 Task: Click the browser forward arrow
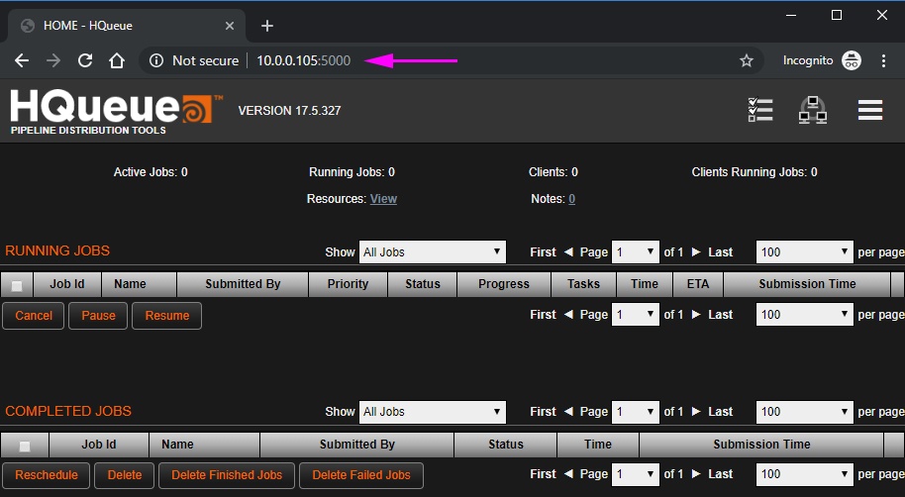tap(53, 60)
